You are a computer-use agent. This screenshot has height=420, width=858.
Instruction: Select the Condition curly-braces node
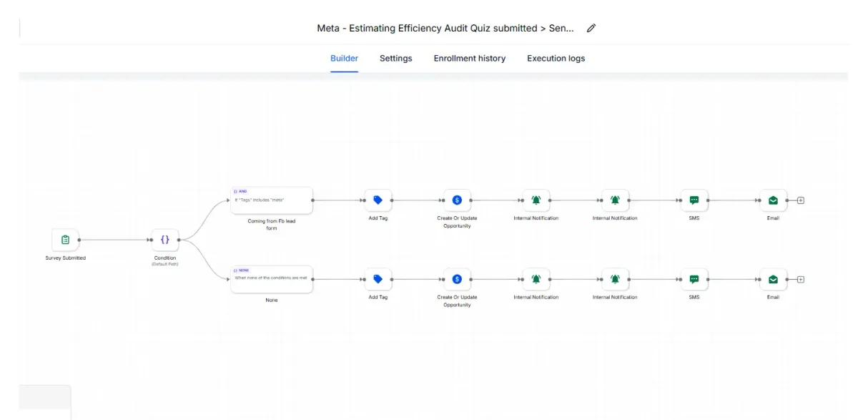coord(165,240)
